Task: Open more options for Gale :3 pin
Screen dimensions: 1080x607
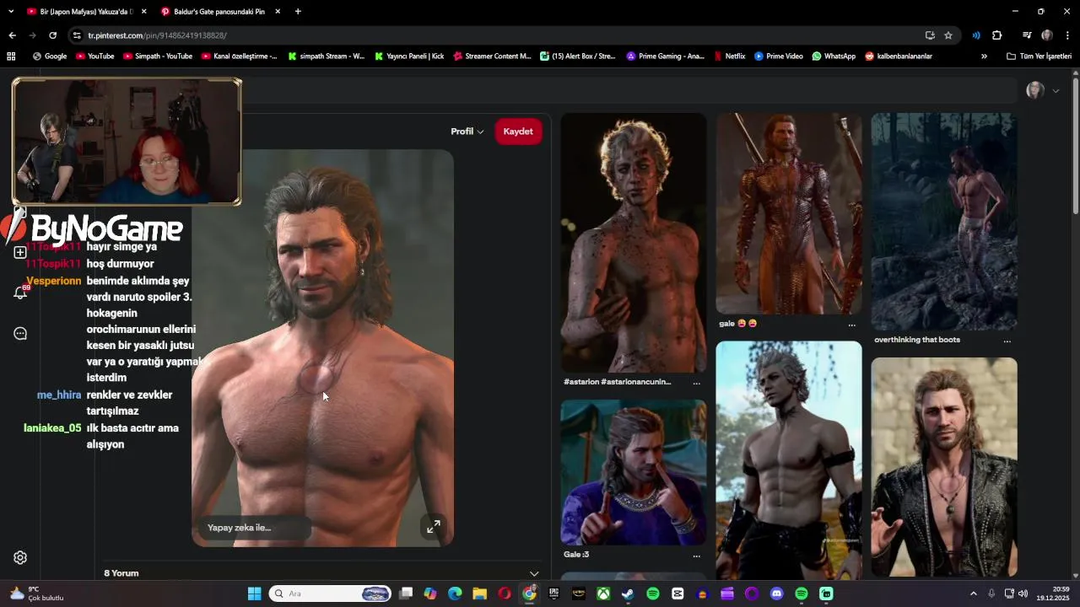Action: [x=696, y=556]
